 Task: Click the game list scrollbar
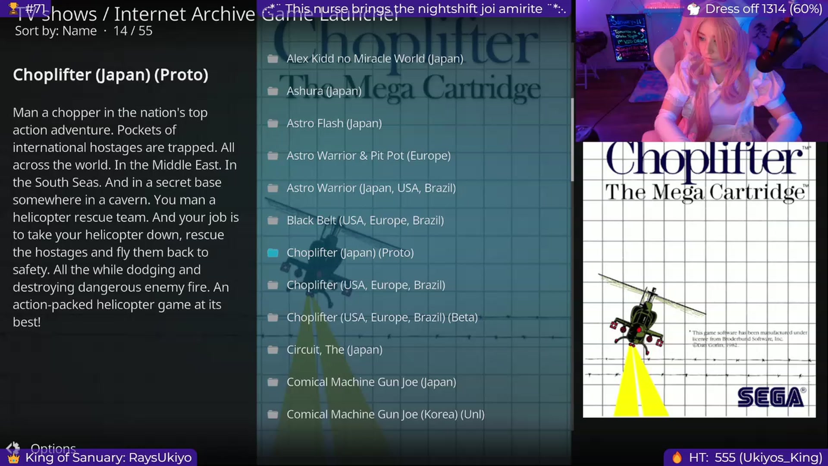click(572, 139)
